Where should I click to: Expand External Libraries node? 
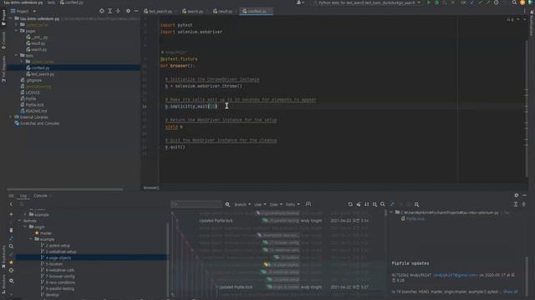[11, 117]
